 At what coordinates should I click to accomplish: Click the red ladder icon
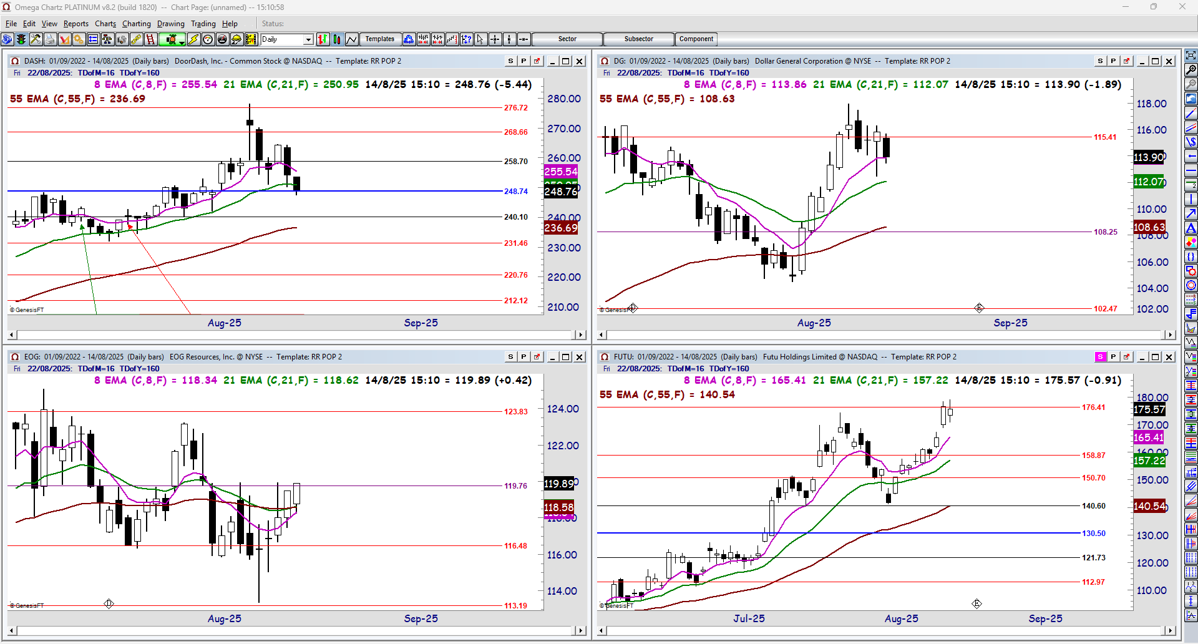tap(150, 39)
